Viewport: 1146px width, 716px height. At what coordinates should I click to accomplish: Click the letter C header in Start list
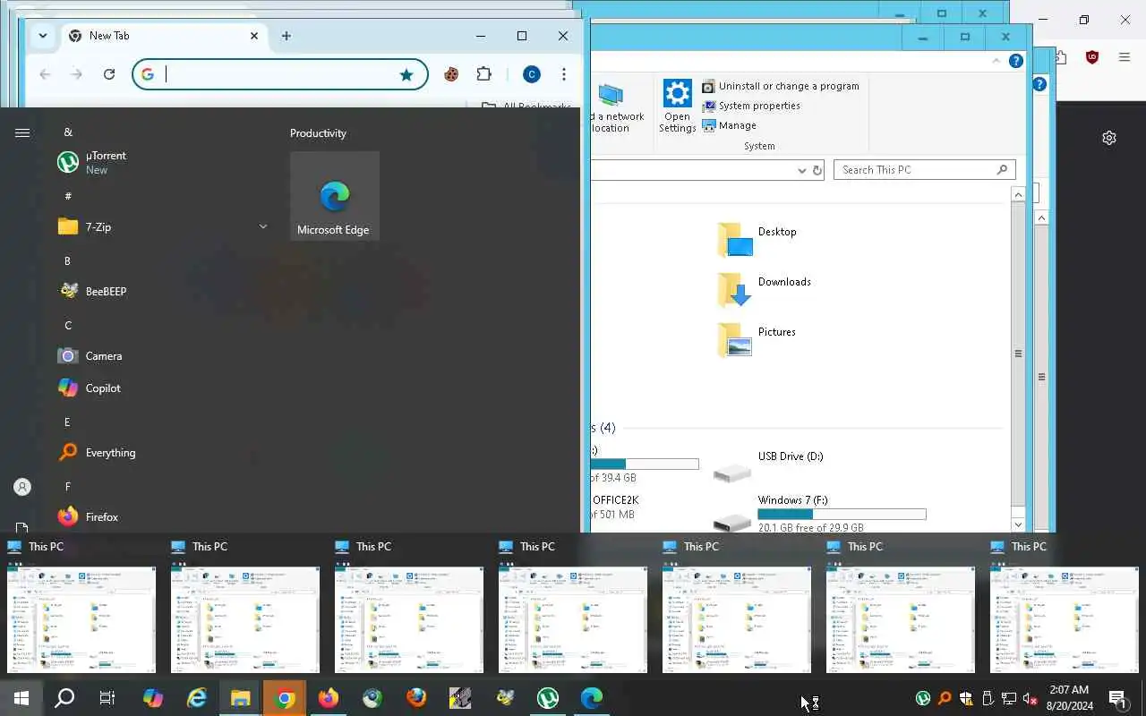tap(68, 325)
